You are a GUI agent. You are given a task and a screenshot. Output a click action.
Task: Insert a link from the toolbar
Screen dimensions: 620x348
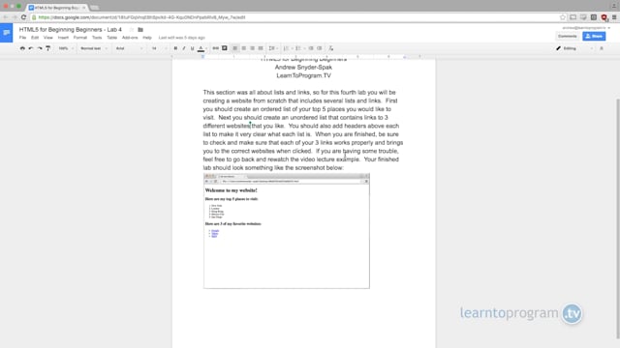(215, 48)
